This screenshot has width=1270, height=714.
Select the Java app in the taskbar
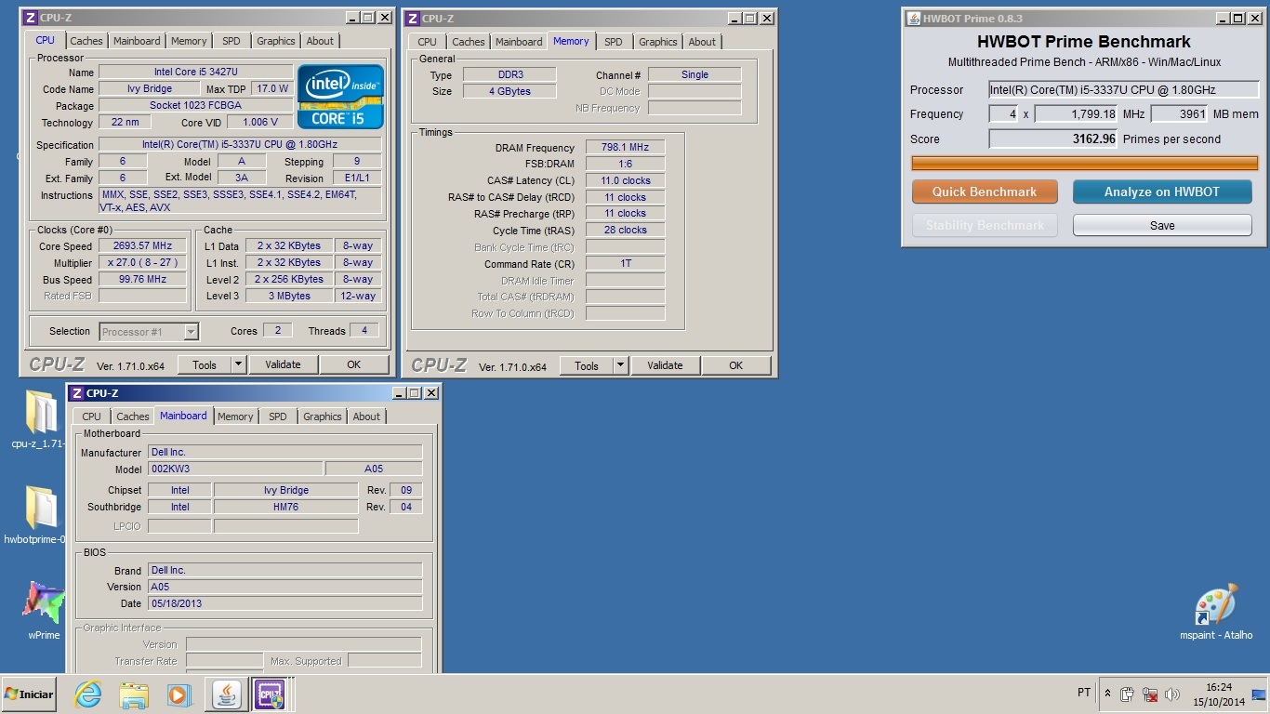click(227, 694)
